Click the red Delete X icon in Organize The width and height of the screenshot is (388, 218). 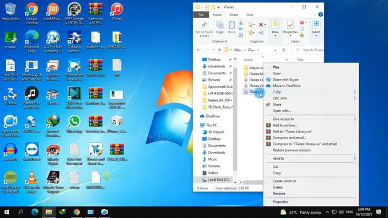click(x=261, y=24)
